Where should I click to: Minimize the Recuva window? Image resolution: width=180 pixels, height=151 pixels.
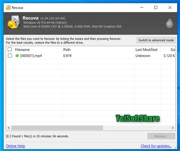pos(142,8)
